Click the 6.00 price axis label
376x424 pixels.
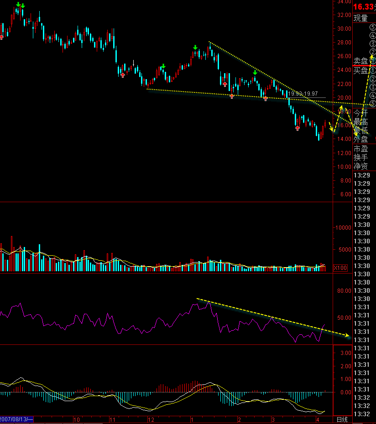(345, 194)
